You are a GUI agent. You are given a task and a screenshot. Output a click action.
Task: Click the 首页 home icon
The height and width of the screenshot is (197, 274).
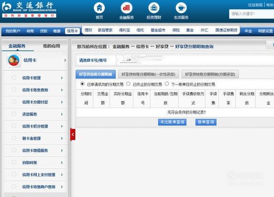(x=99, y=8)
